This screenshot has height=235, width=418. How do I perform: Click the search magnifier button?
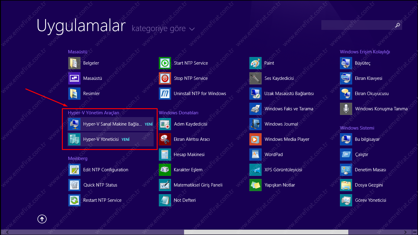397,25
